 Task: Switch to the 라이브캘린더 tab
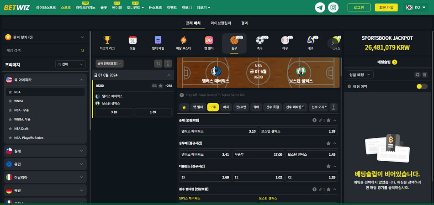click(221, 23)
